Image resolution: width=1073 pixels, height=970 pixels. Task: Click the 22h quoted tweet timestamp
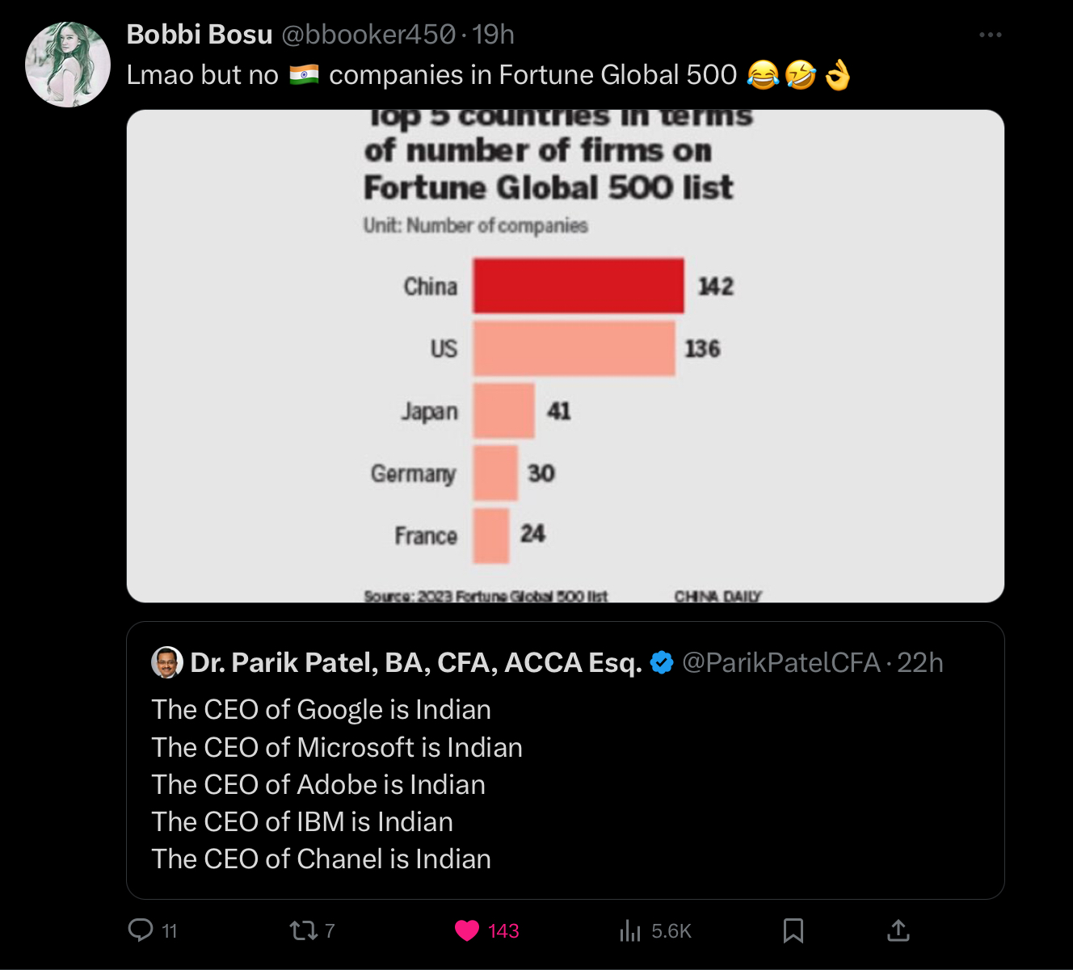tap(920, 663)
